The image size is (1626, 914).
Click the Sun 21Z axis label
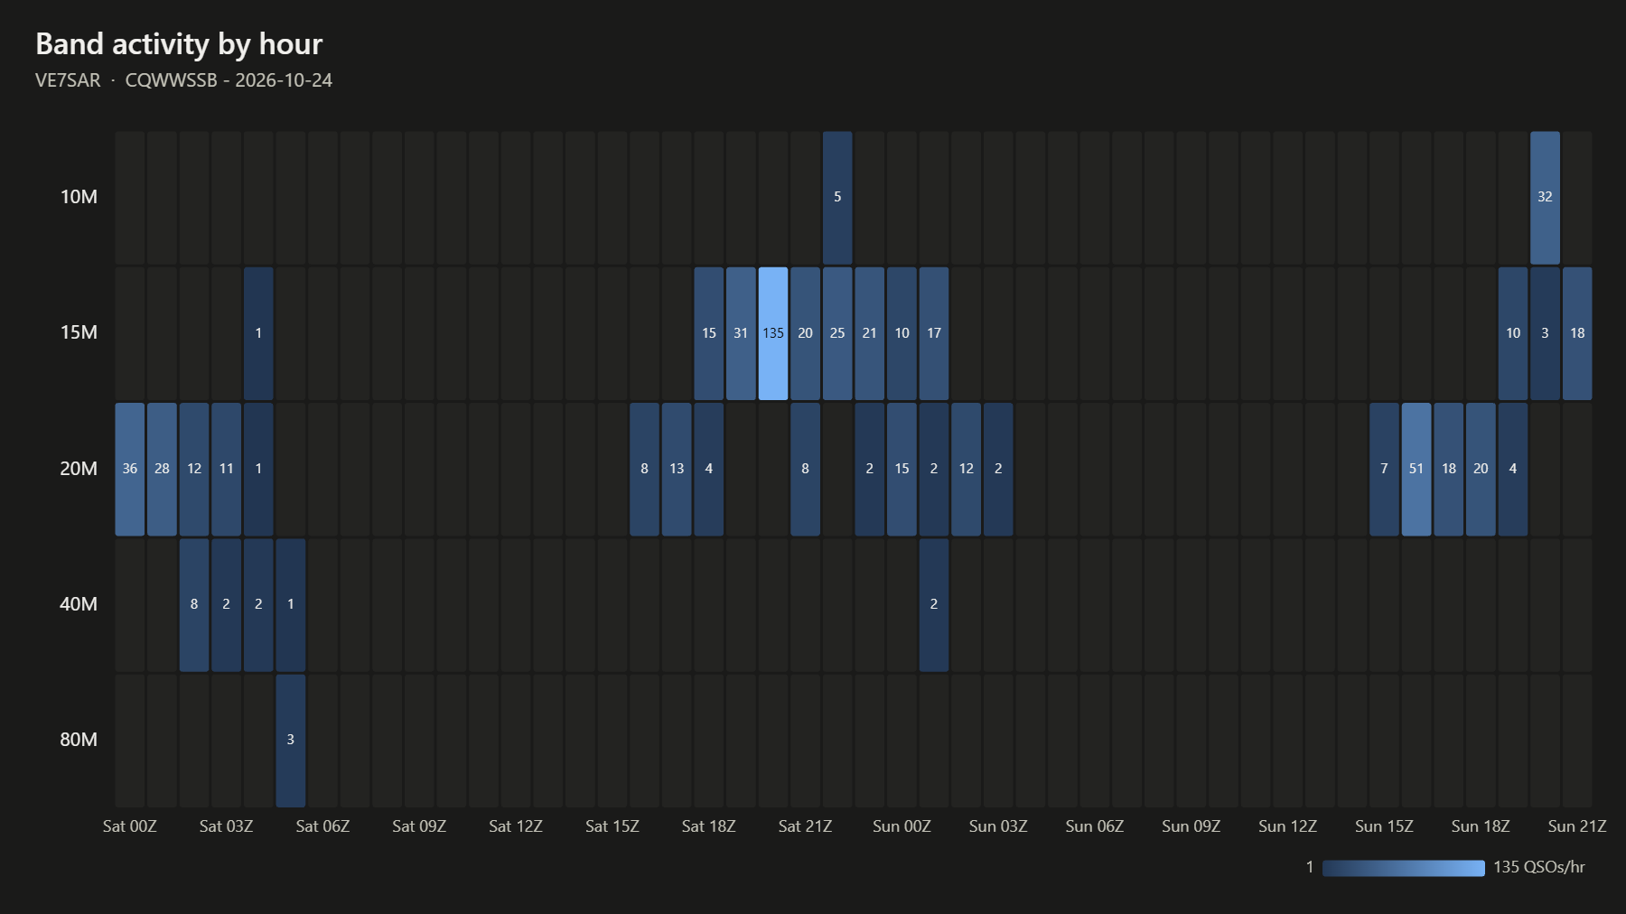coord(1577,826)
